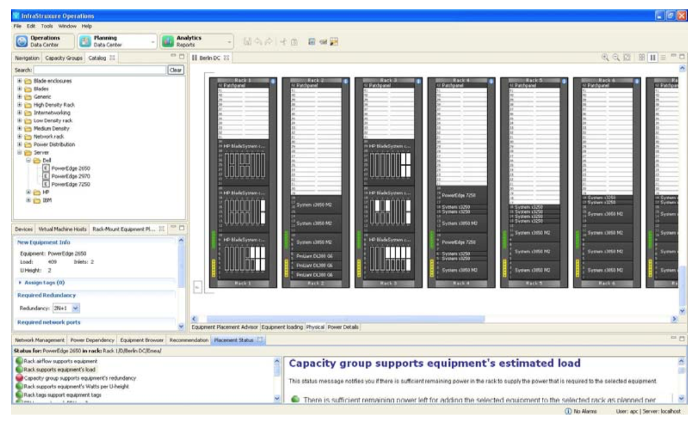Open the Tools menu
Viewport: 699px width, 428px height.
click(x=47, y=26)
